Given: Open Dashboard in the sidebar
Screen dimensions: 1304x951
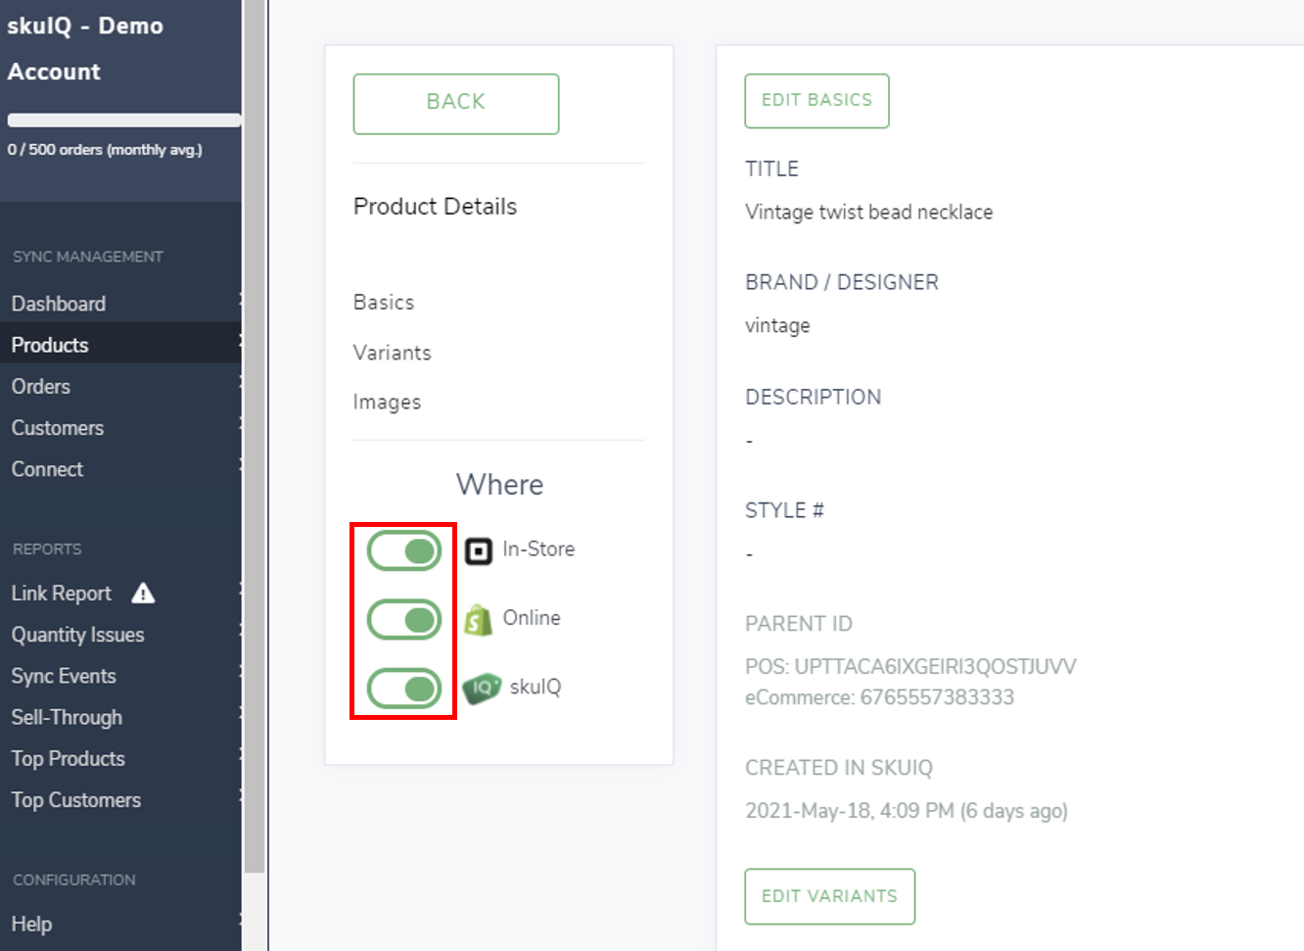Looking at the screenshot, I should (x=59, y=304).
